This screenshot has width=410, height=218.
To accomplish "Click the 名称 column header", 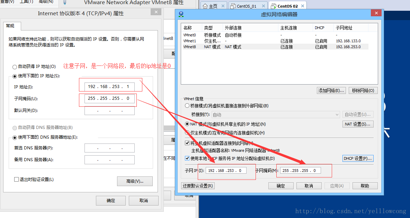I will coord(191,28).
